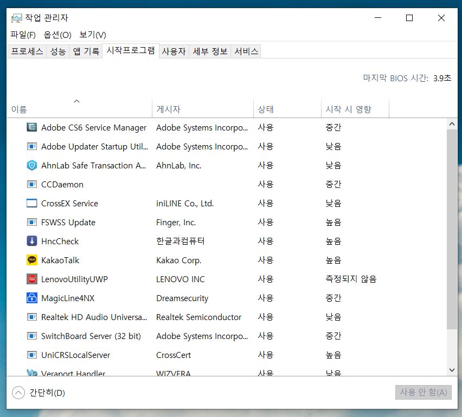Select the CrossEX Service entry
Viewport: 462px width, 417px height.
(69, 203)
